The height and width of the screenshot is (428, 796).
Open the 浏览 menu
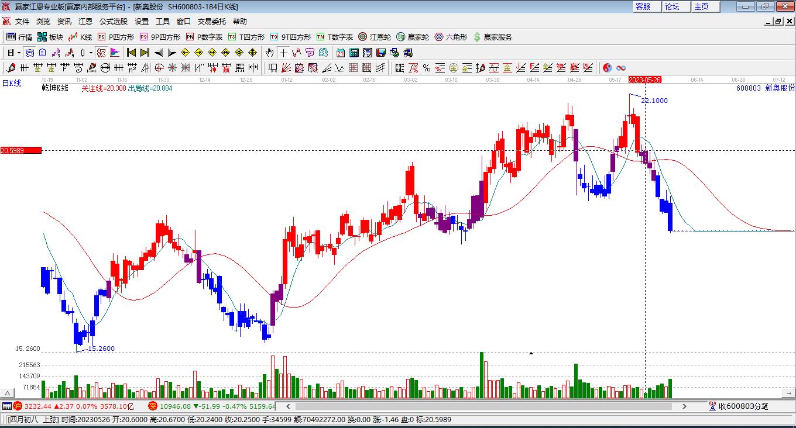43,22
